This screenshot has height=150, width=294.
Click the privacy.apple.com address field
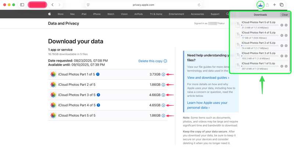[x=143, y=5]
